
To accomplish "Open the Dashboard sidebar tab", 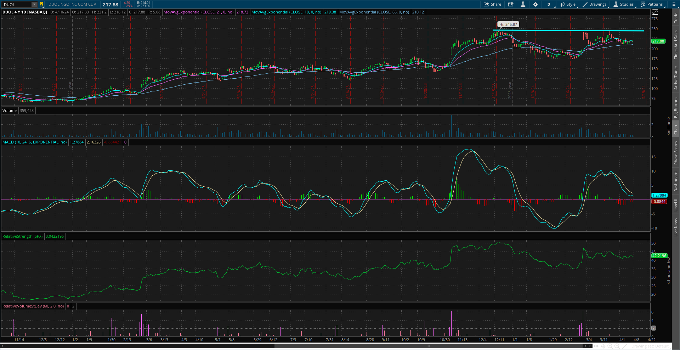I will pos(676,181).
